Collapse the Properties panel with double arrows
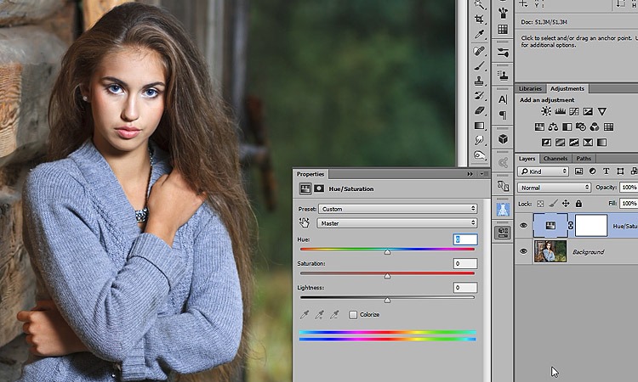This screenshot has height=382, width=638. pos(470,174)
